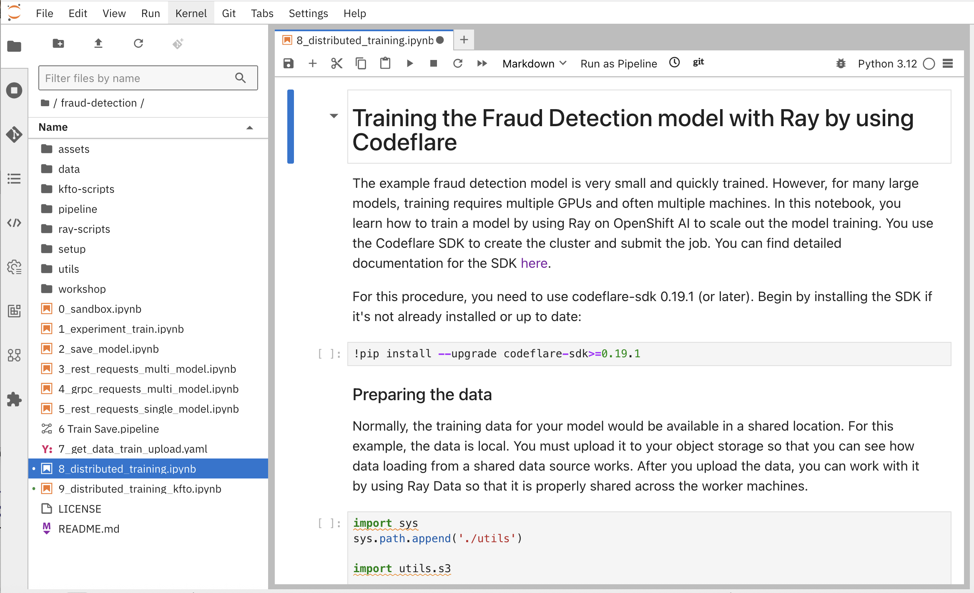
Task: Click the git clone icon
Action: pos(178,43)
